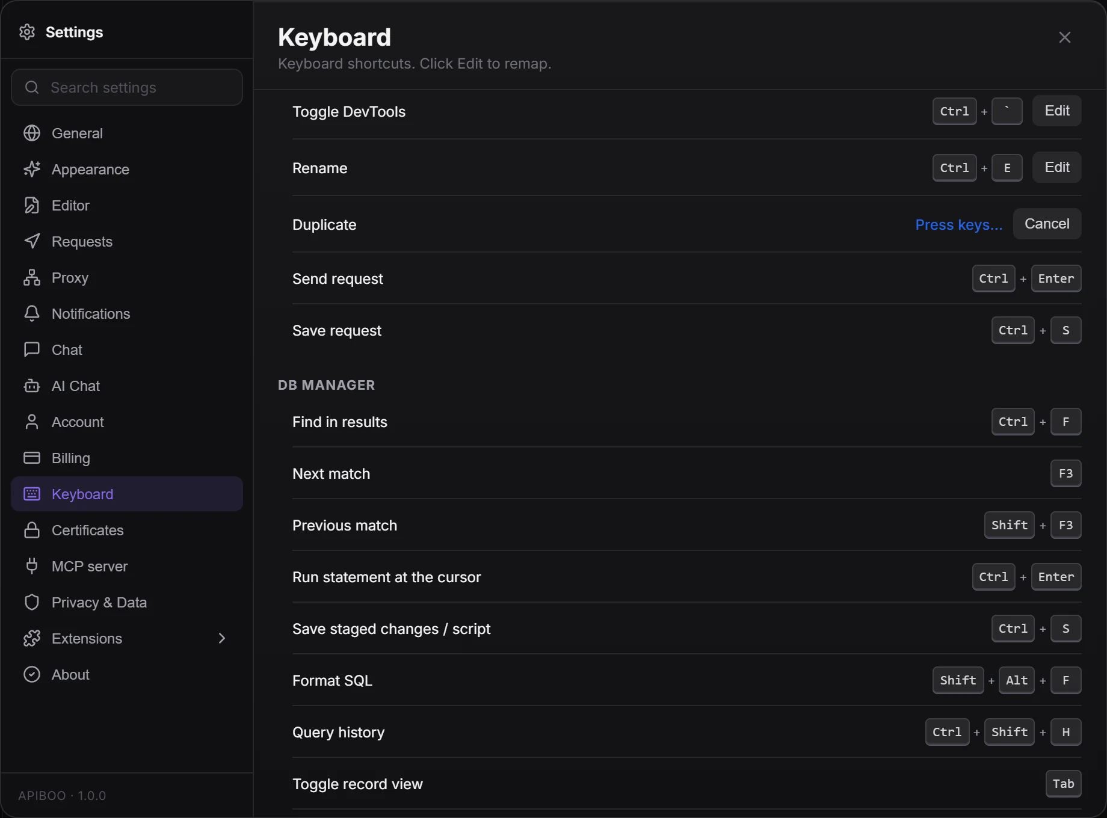This screenshot has height=818, width=1107.
Task: Click the General globe icon
Action: coord(32,133)
